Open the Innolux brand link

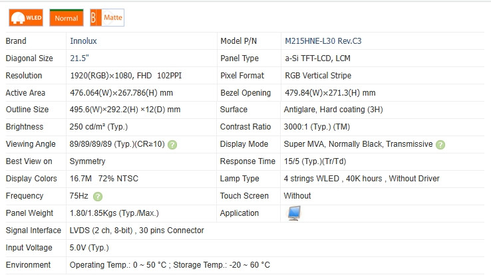coord(83,41)
